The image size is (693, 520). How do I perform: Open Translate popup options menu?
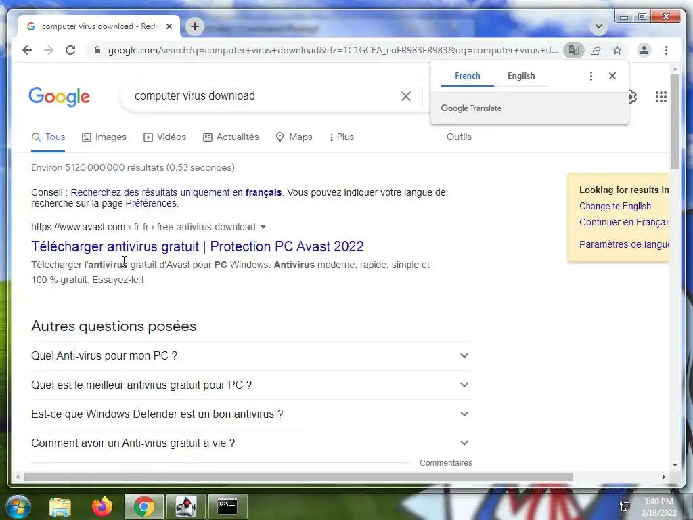[591, 76]
